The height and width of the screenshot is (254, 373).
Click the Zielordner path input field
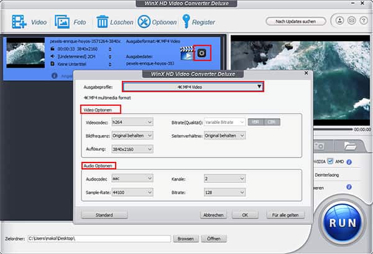coord(99,238)
